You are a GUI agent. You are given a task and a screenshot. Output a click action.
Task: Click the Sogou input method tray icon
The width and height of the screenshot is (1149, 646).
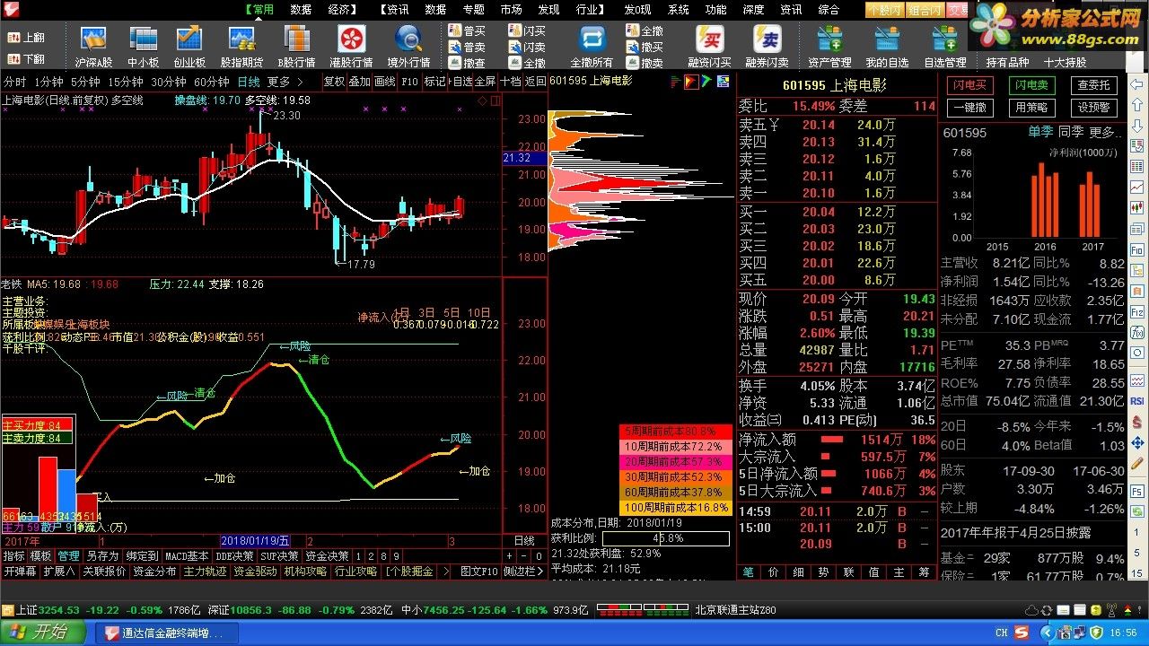1022,633
